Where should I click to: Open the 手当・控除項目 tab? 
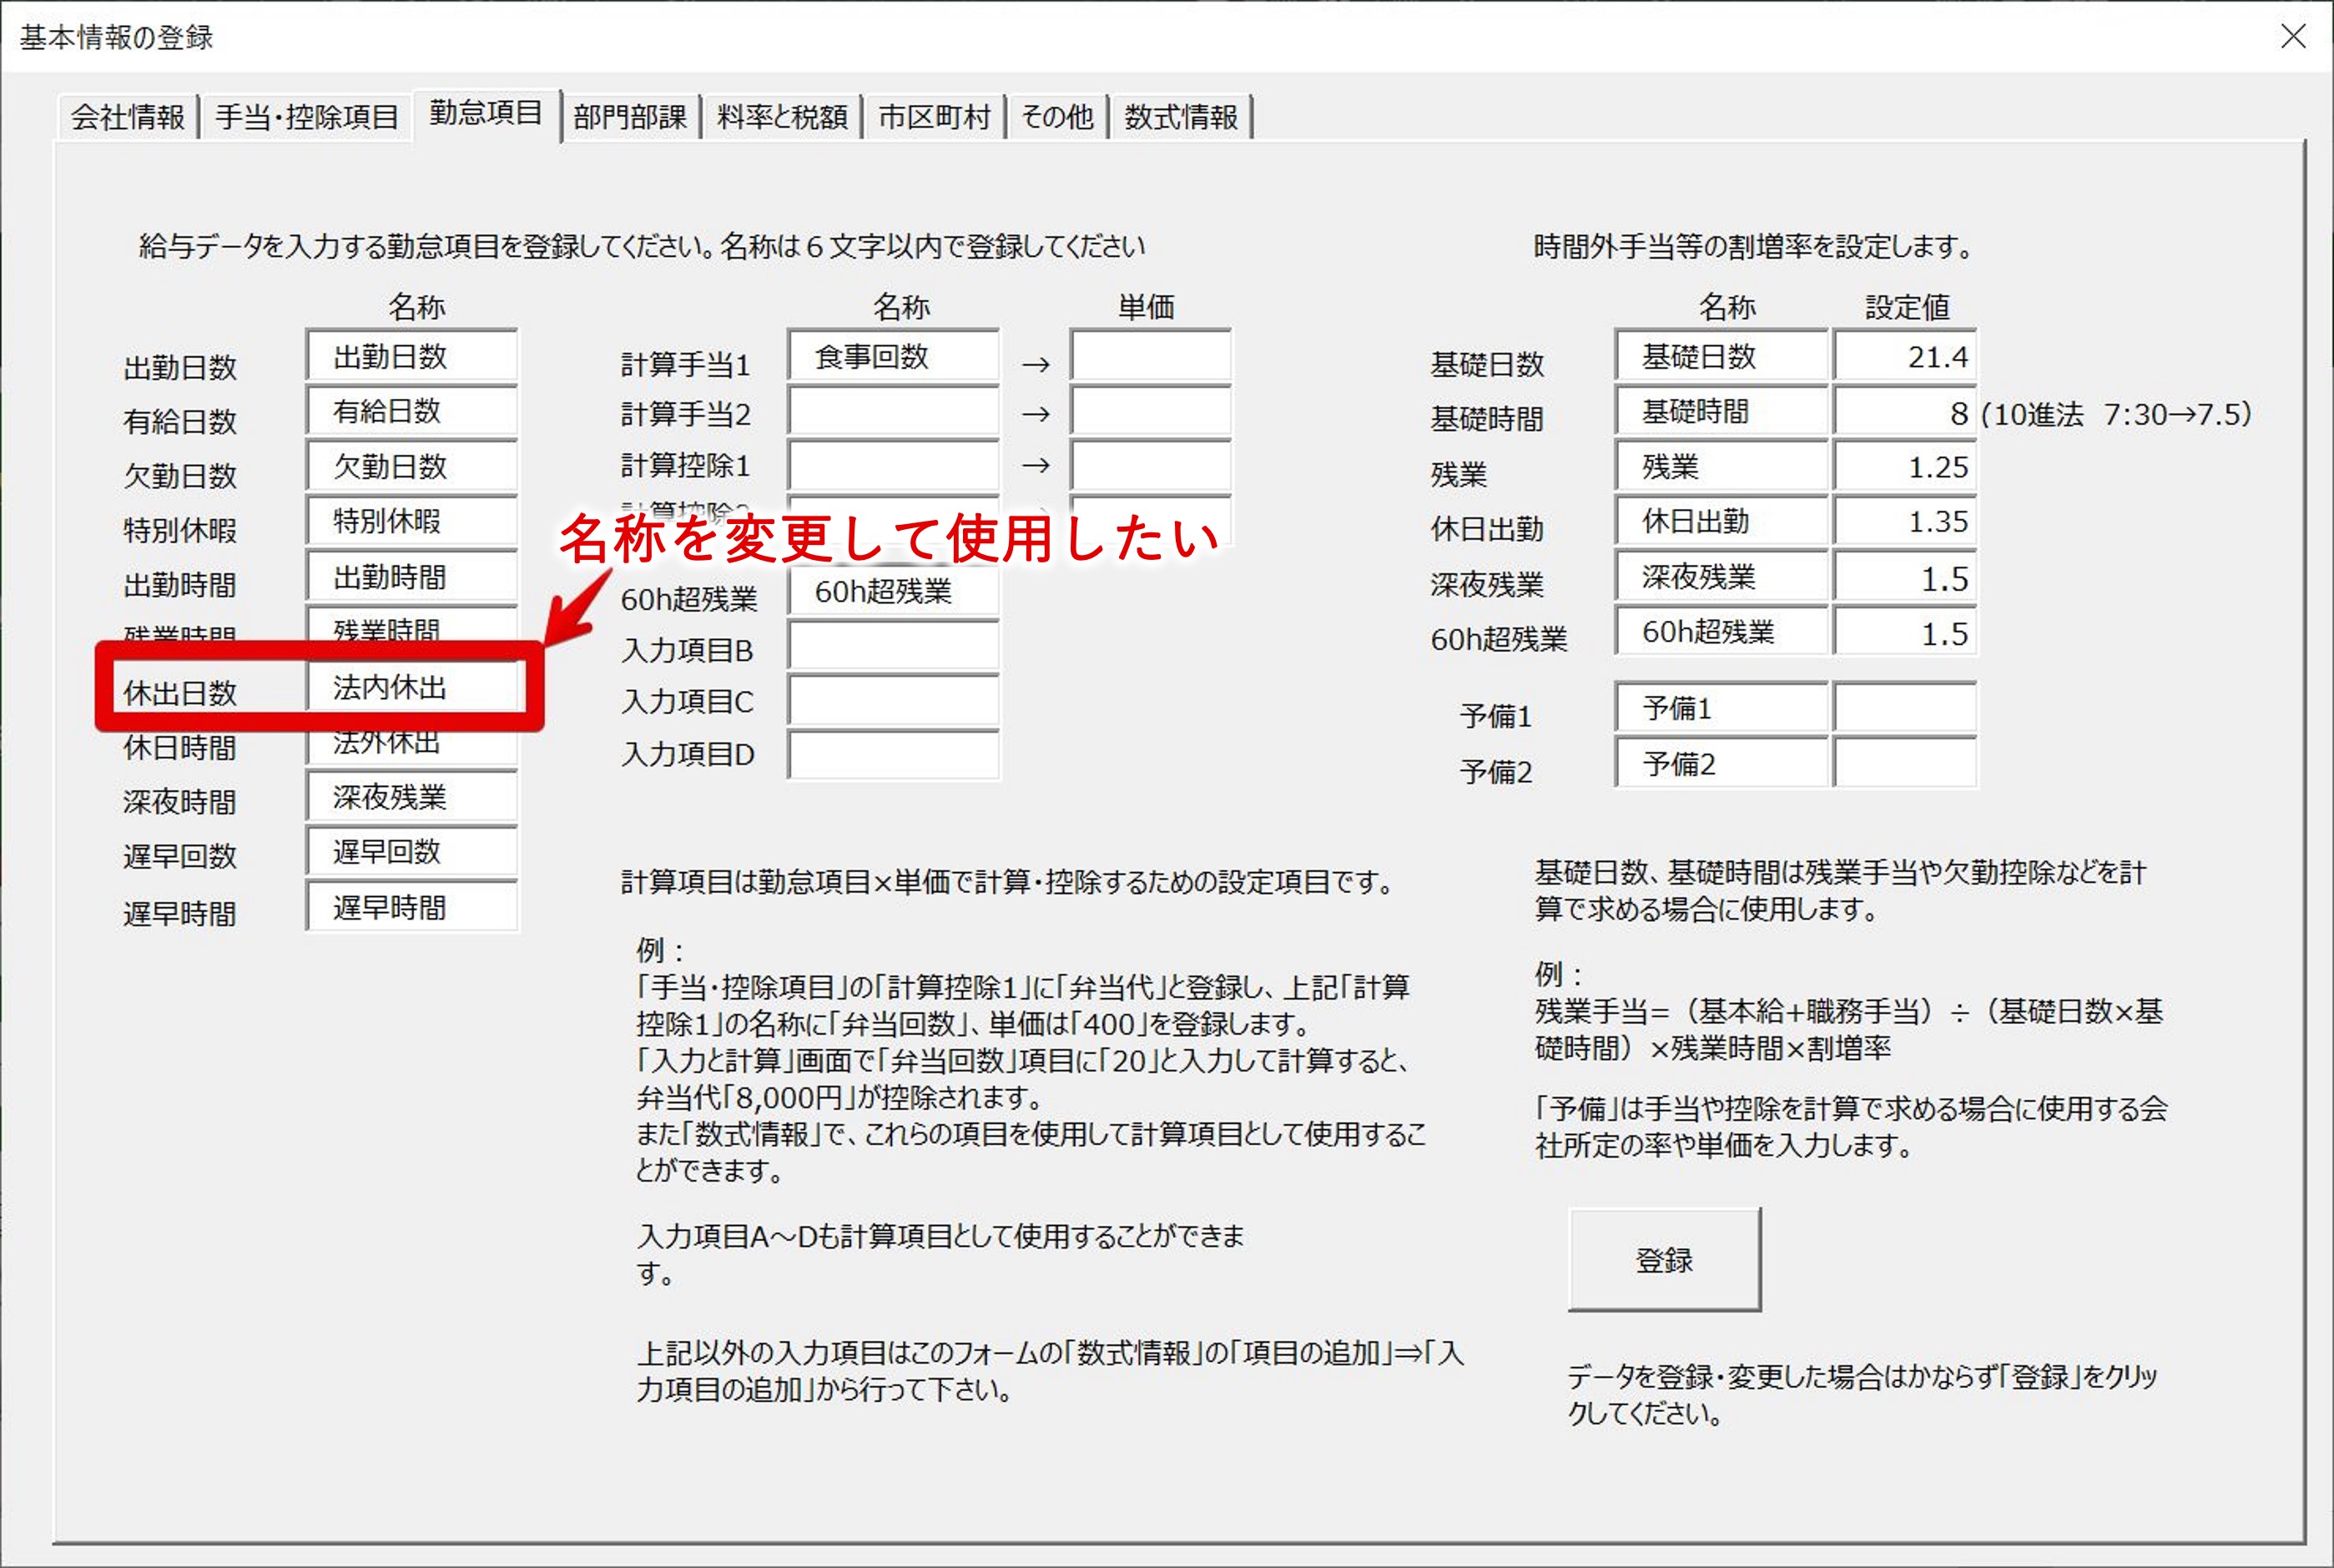click(x=306, y=117)
